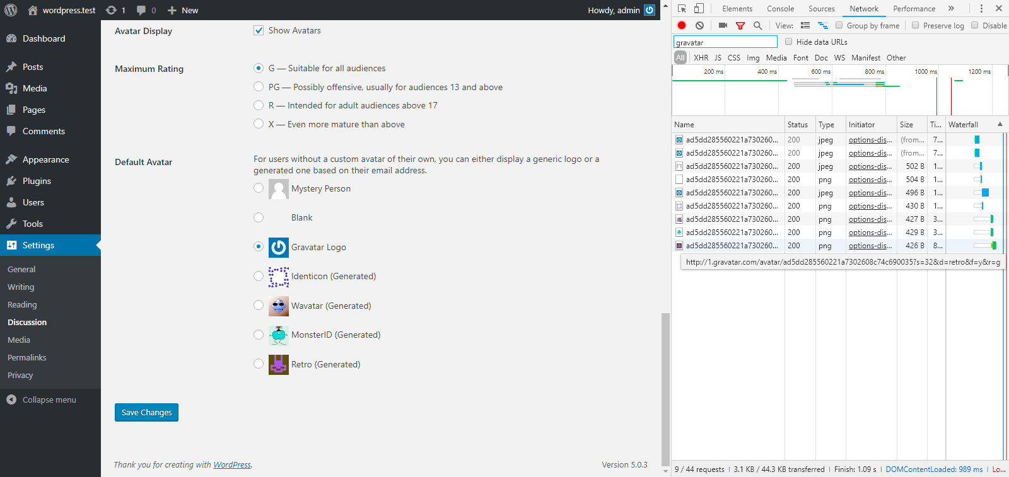The image size is (1009, 477).
Task: Enable the Preserve log checkbox
Action: click(916, 26)
